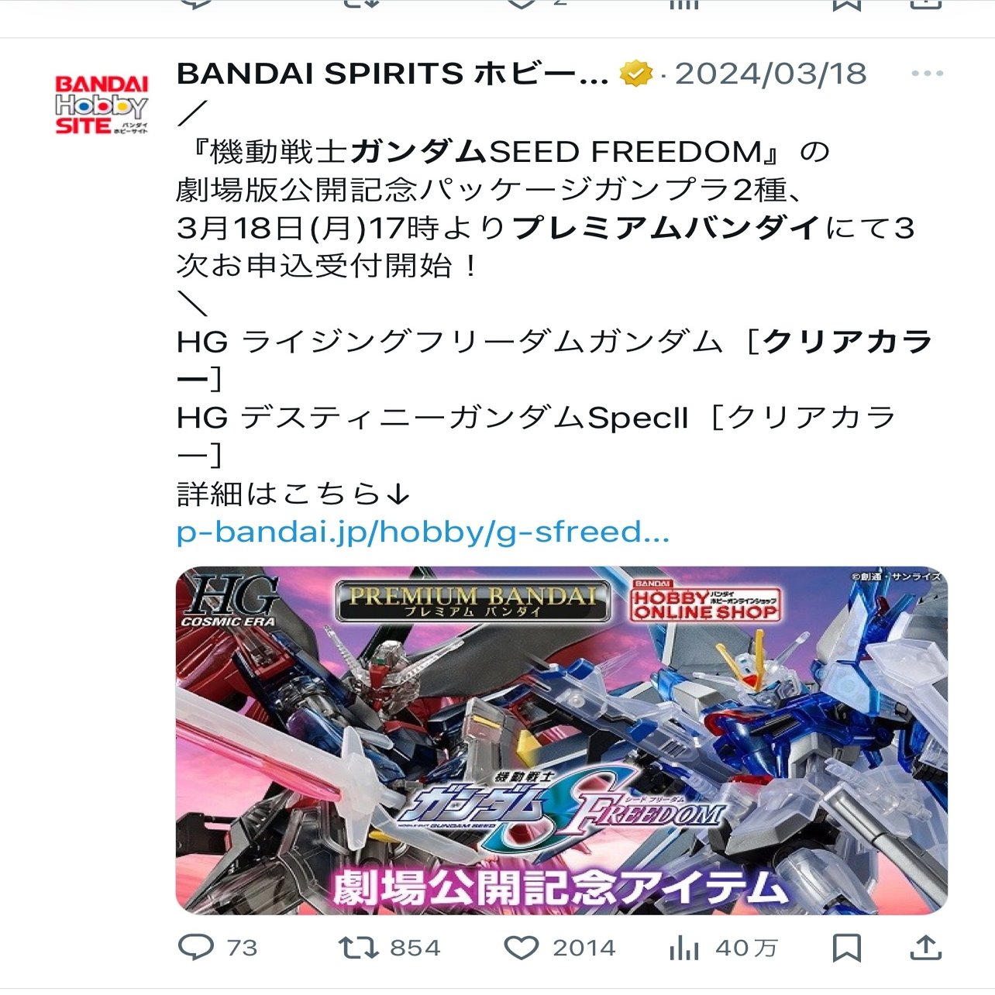This screenshot has height=995, width=995.
Task: Reply to the tweet with 73 comments
Action: (x=196, y=947)
